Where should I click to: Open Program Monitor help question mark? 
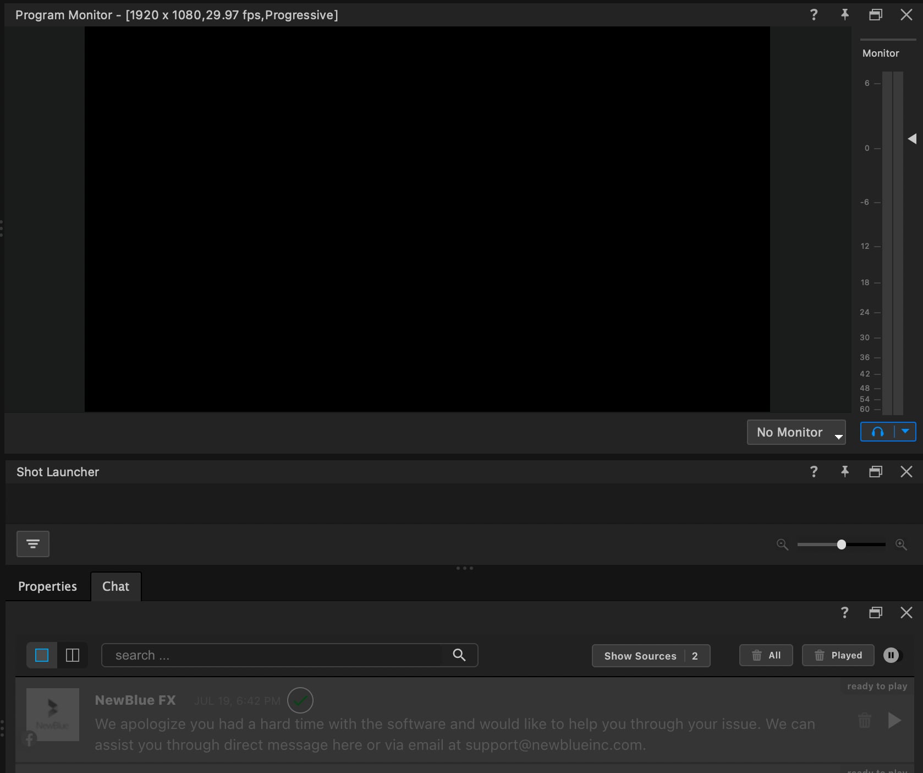point(814,15)
